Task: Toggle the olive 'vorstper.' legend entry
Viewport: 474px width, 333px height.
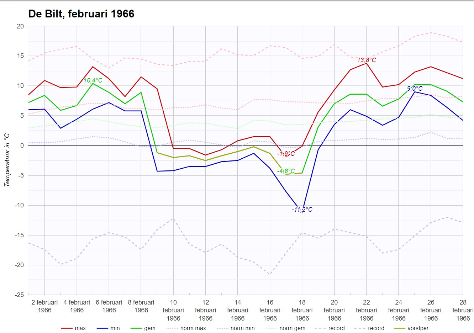Action: [412, 328]
